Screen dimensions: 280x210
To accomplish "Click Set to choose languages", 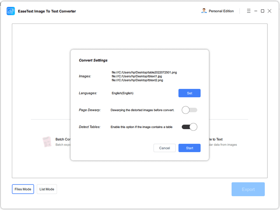I will click(x=189, y=93).
